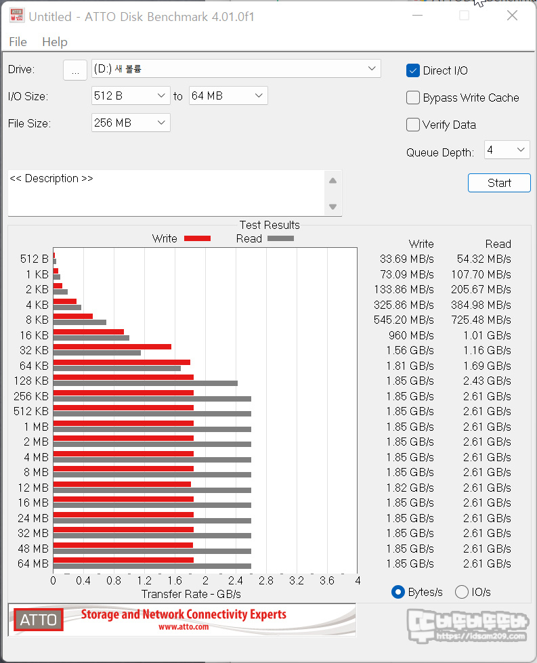The height and width of the screenshot is (663, 537).
Task: Click the ATTO logo in banner
Action: click(39, 620)
